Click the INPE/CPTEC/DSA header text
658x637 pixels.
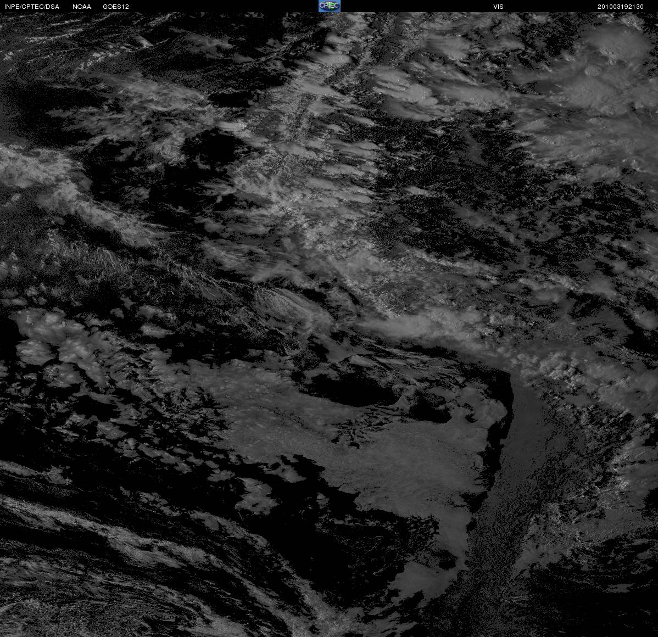coord(32,7)
